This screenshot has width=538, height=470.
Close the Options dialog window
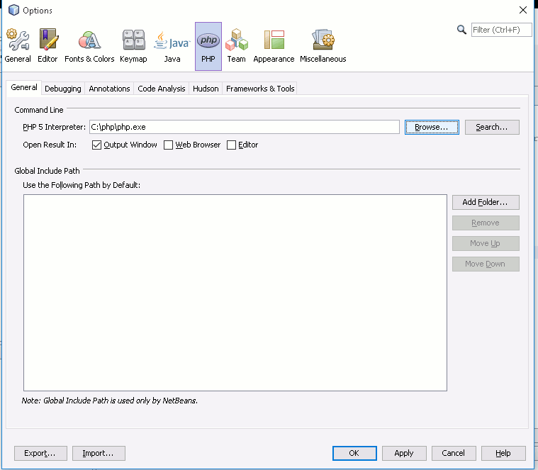click(523, 10)
